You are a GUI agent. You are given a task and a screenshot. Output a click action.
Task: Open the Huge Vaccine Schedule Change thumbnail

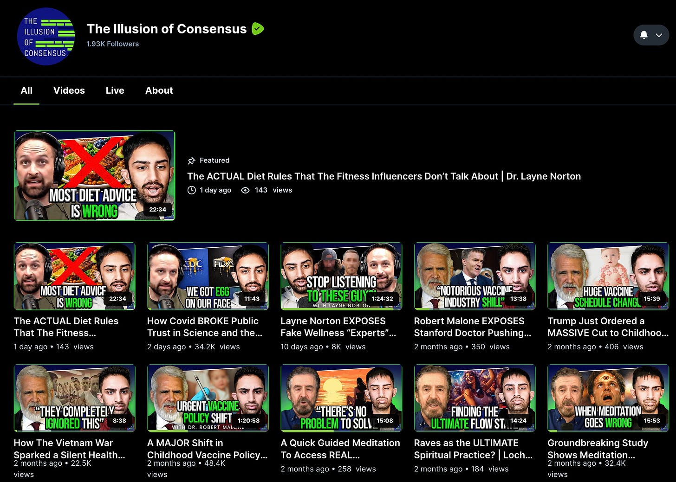608,276
